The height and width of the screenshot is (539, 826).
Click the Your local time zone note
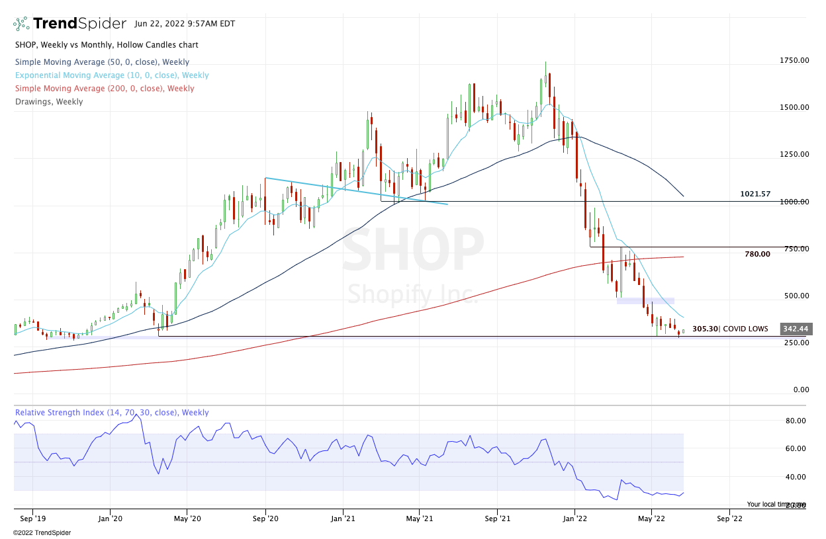(776, 504)
